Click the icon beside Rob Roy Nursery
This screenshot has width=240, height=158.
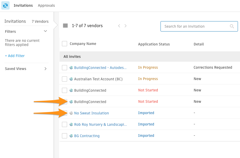pyautogui.click(x=71, y=124)
